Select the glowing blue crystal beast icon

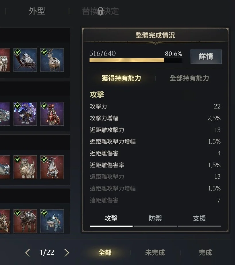click(25, 114)
